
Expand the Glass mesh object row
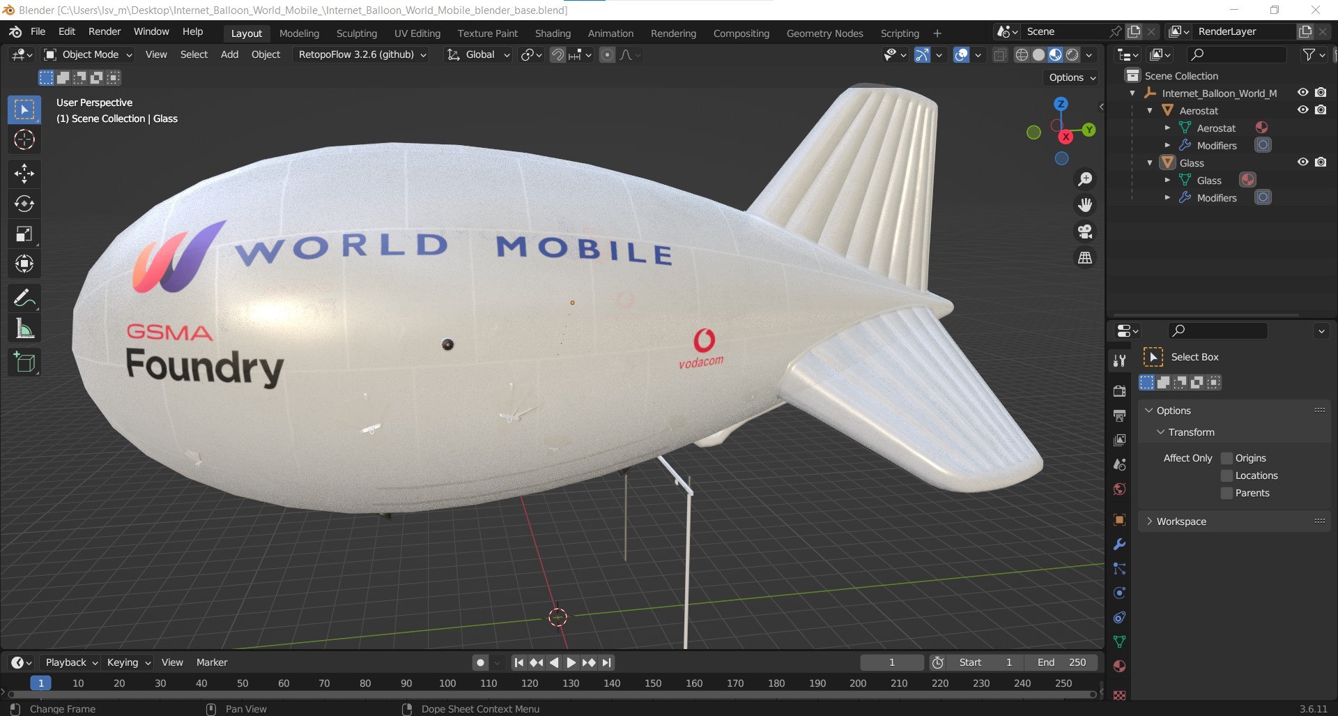pyautogui.click(x=1167, y=180)
